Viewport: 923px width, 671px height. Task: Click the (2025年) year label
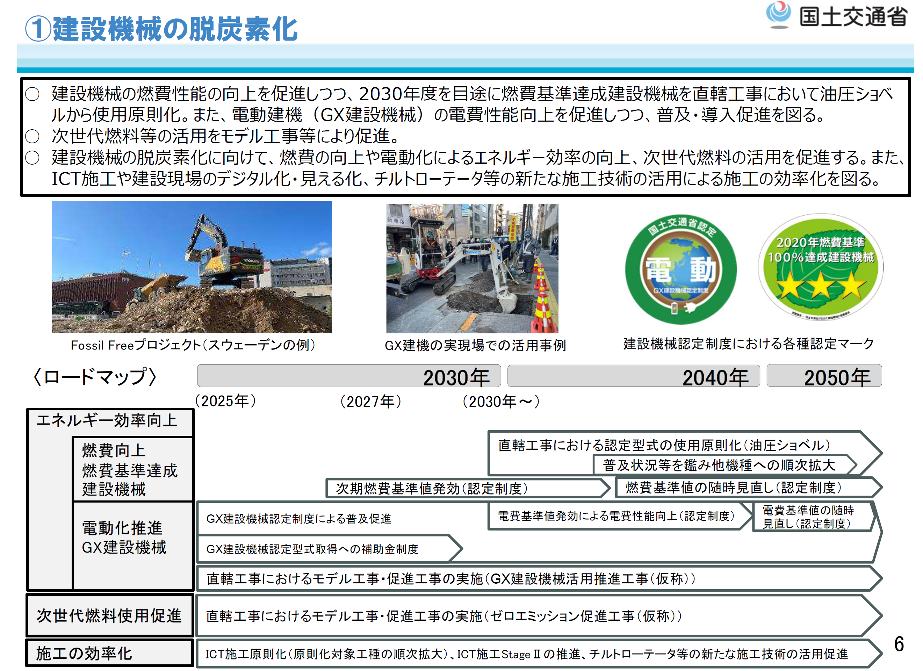click(x=225, y=401)
